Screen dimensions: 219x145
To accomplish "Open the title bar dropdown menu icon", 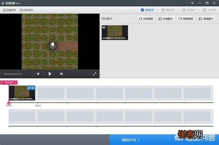I will 192,3.
